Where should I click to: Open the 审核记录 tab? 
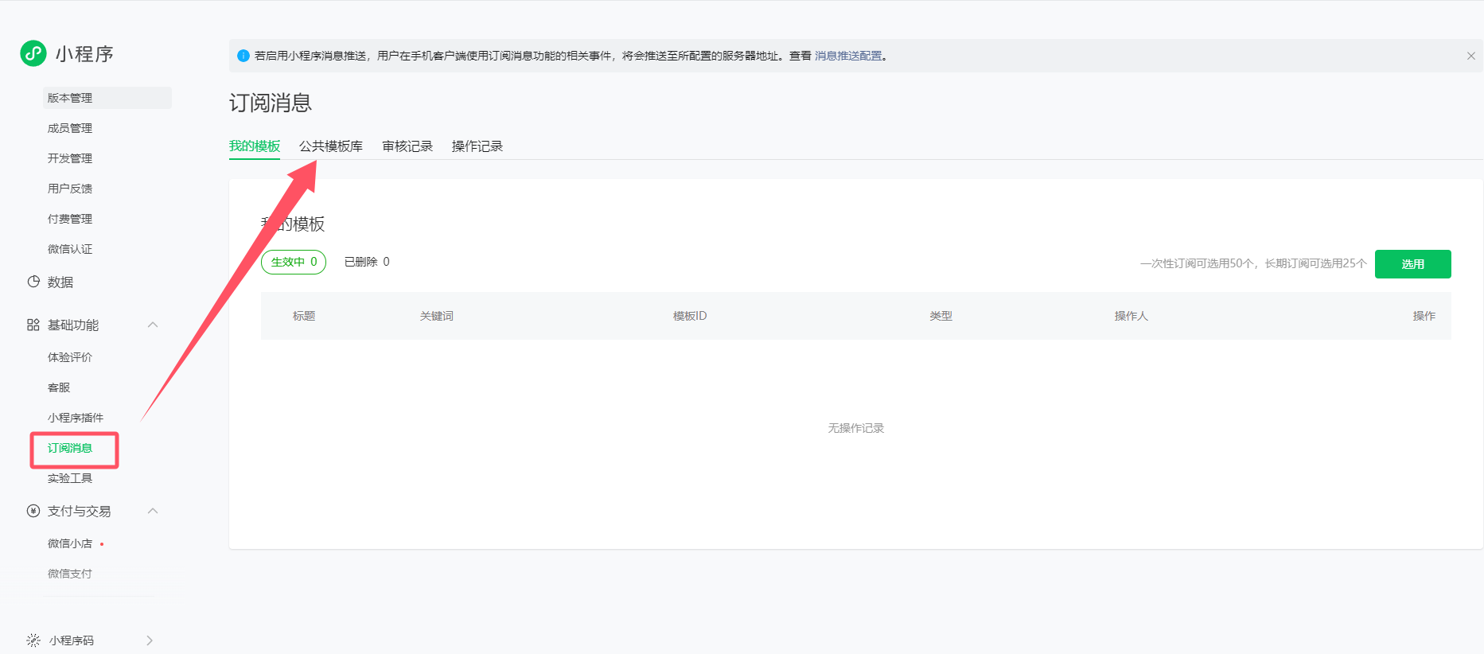point(407,146)
